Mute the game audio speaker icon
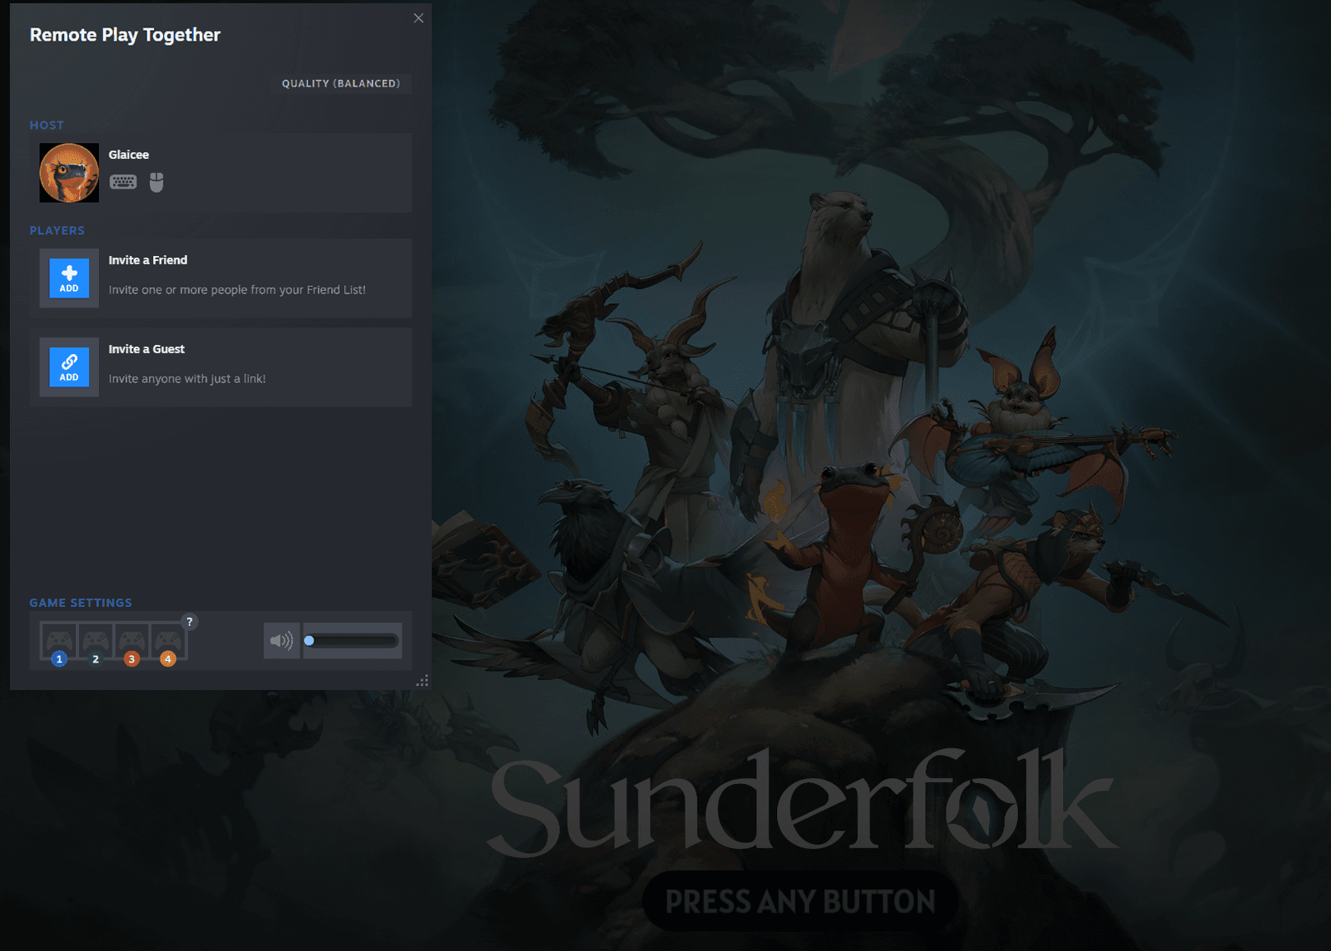The height and width of the screenshot is (951, 1331). tap(282, 641)
